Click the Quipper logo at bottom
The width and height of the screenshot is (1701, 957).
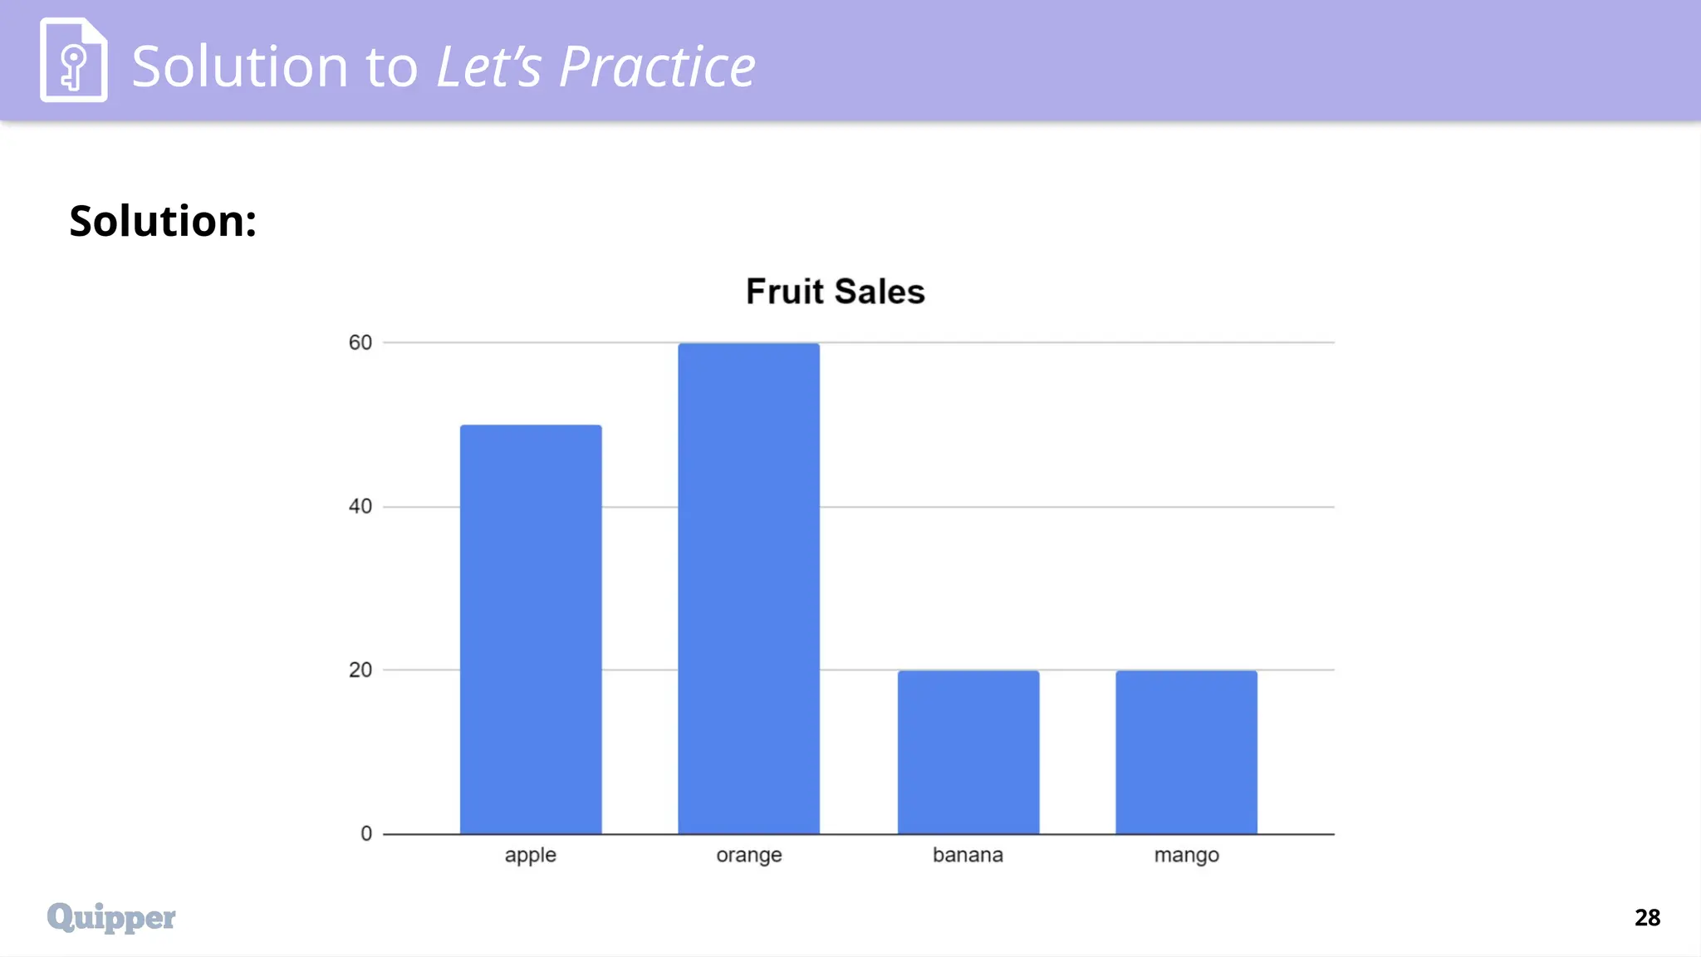(111, 917)
